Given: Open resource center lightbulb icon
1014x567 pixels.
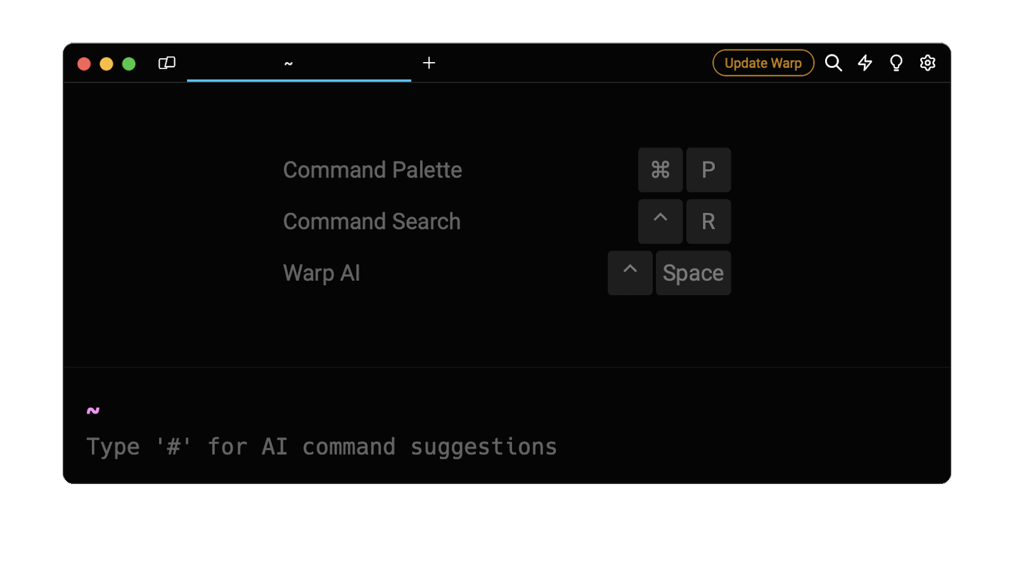Looking at the screenshot, I should pos(896,63).
